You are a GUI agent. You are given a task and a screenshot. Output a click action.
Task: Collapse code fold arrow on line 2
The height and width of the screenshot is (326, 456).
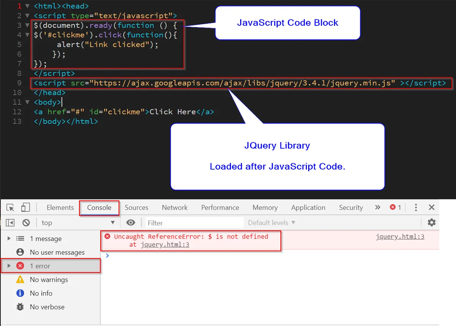[x=27, y=16]
